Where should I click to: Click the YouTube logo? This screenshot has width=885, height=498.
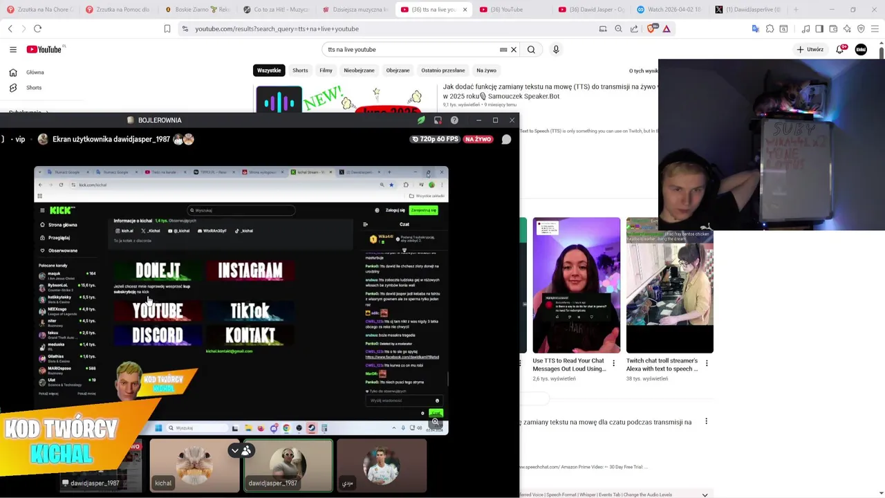pos(44,49)
